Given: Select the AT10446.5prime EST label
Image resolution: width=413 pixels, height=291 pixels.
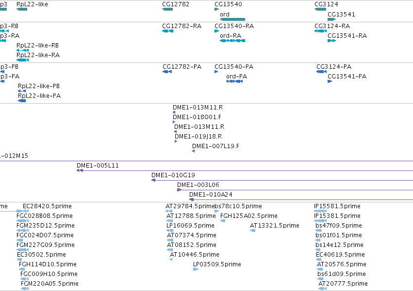Looking at the screenshot, I should [195, 255].
